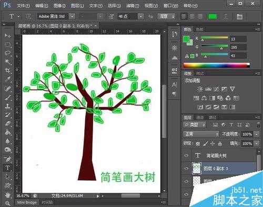Open the Type tool preset picker arrow

(x=18, y=16)
